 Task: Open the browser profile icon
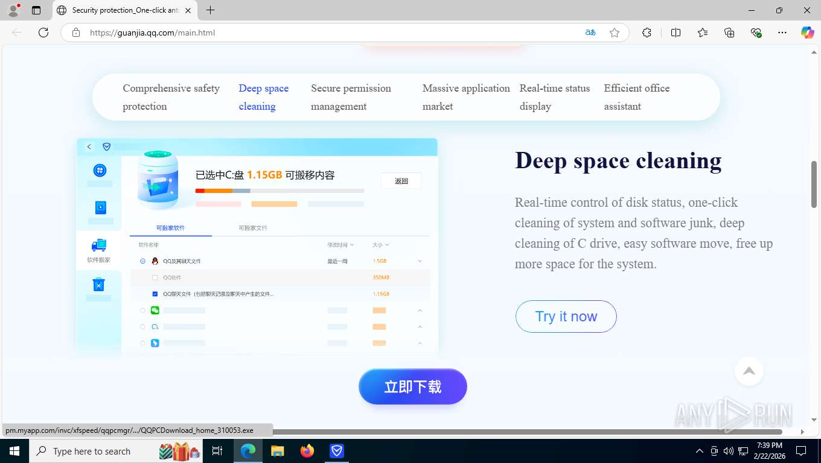pyautogui.click(x=13, y=10)
